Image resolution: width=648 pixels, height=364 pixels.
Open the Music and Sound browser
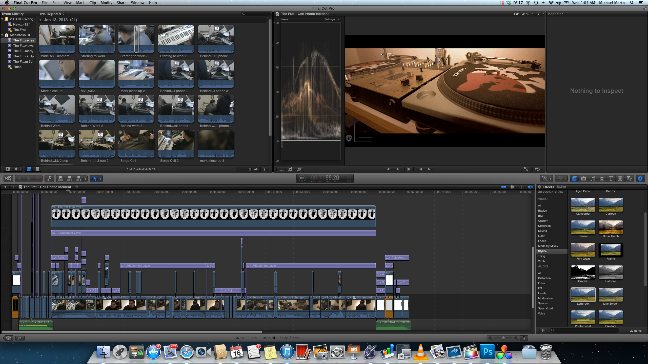click(593, 179)
